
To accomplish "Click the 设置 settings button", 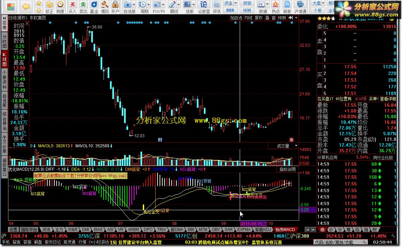I will click(13, 230).
